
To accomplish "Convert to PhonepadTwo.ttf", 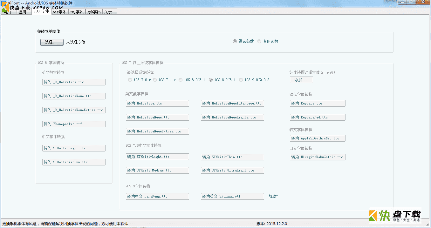I will 74,124.
